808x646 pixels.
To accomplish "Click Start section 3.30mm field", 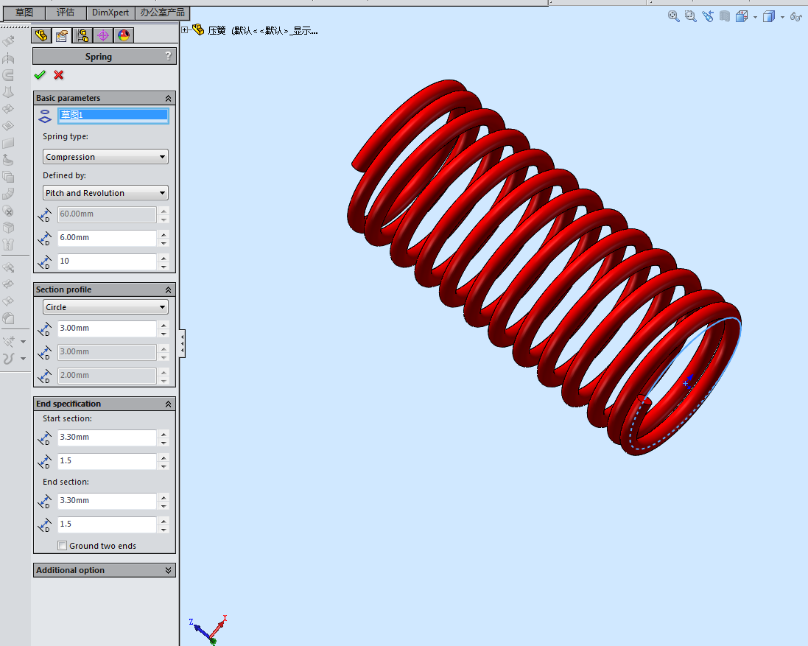I will click(107, 438).
